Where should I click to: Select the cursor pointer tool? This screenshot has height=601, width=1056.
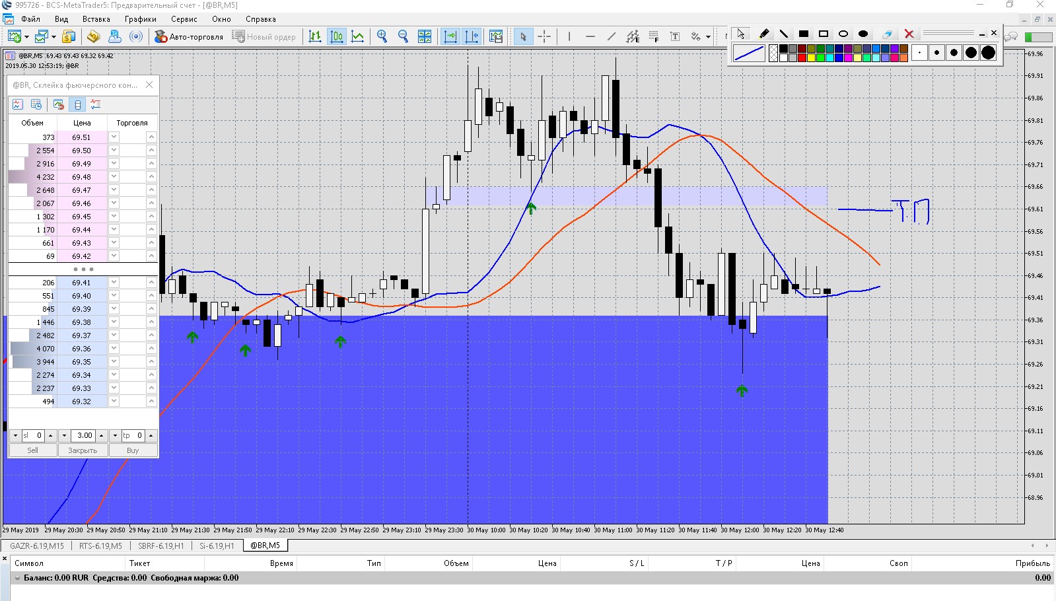point(523,36)
